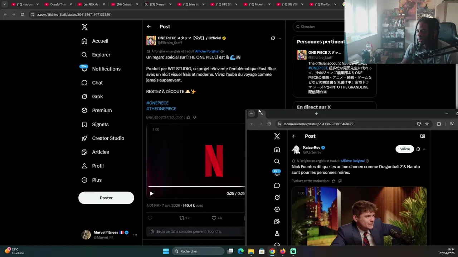Image resolution: width=458 pixels, height=257 pixels.
Task: Go back from the KaizerRev post
Action: (294, 136)
